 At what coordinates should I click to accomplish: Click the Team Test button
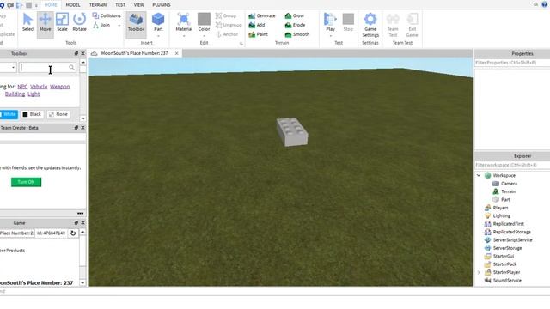(x=393, y=25)
